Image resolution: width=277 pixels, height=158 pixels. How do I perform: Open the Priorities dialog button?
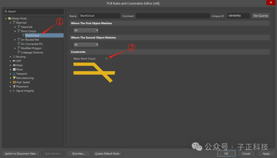click(78, 154)
